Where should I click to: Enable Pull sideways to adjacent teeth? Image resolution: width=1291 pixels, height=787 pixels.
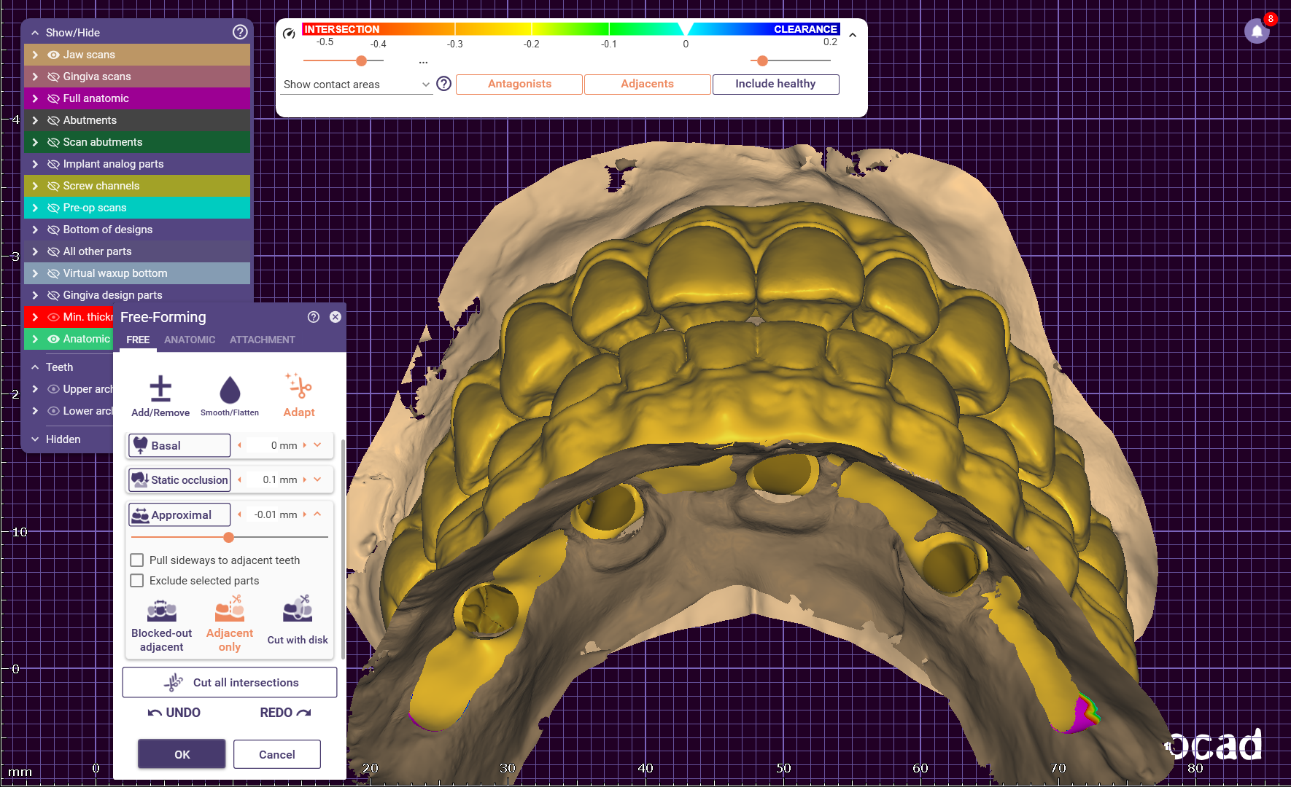point(137,560)
